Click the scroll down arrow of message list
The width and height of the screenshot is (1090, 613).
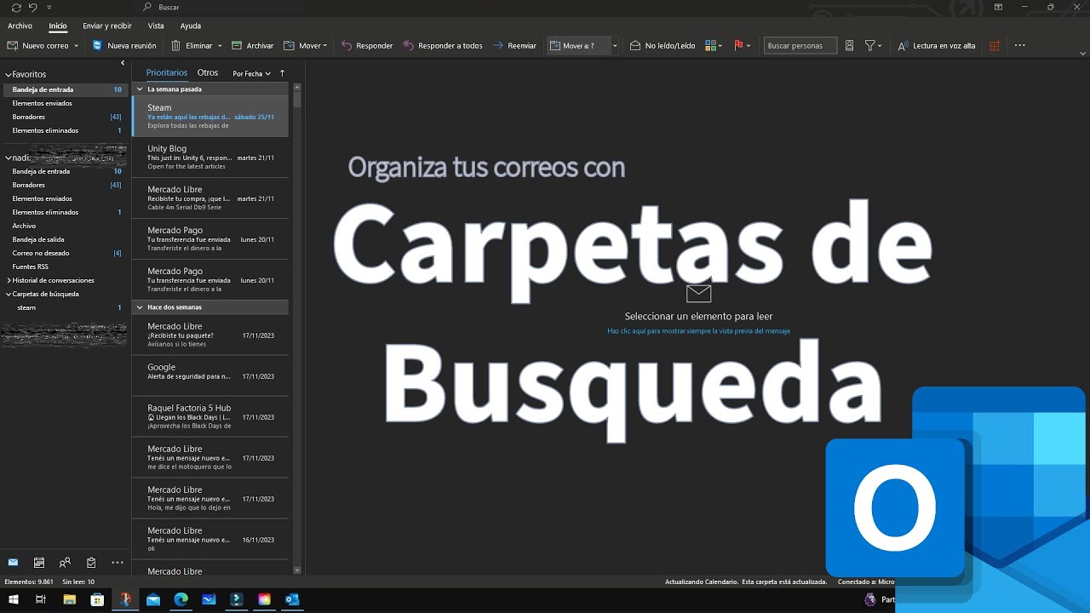click(297, 570)
